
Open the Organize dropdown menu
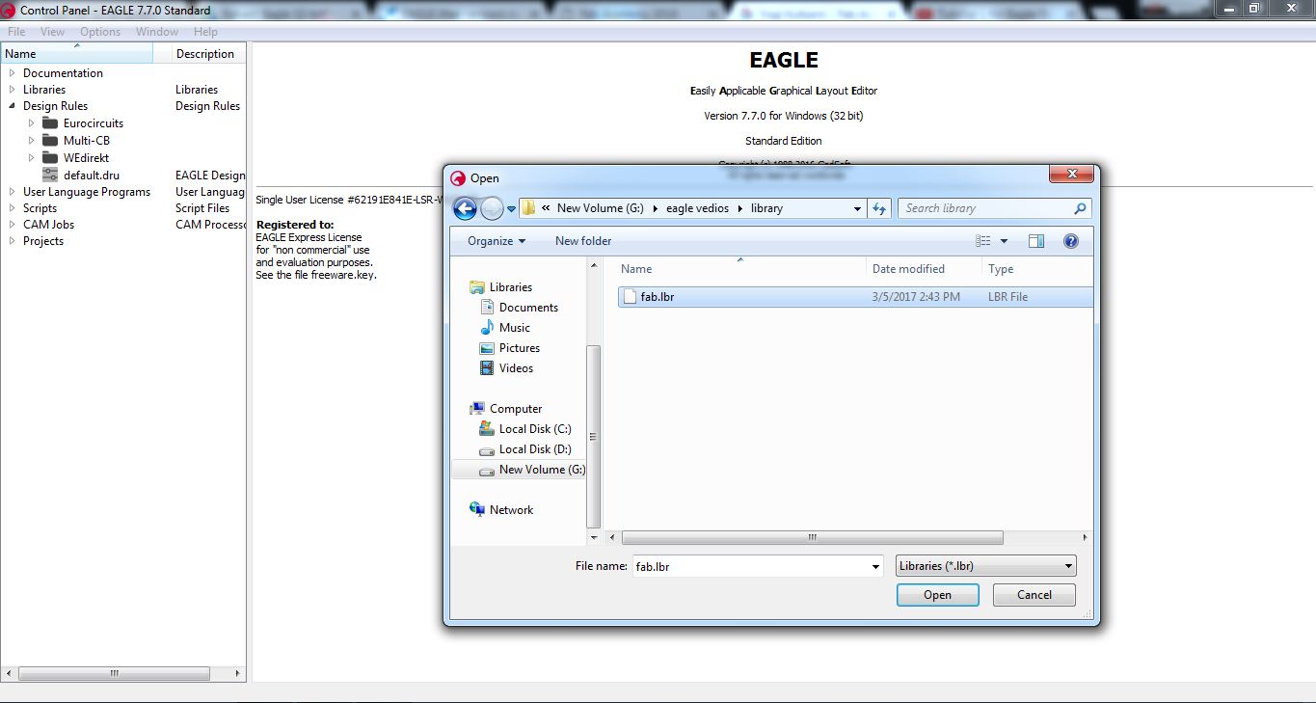[497, 241]
